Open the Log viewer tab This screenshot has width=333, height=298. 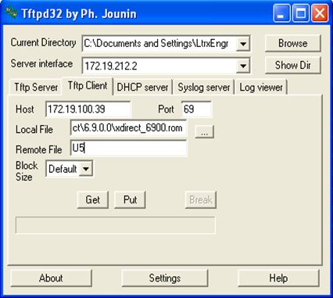261,88
